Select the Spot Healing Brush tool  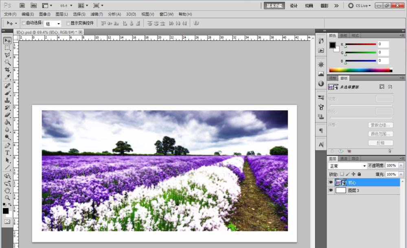(7, 86)
